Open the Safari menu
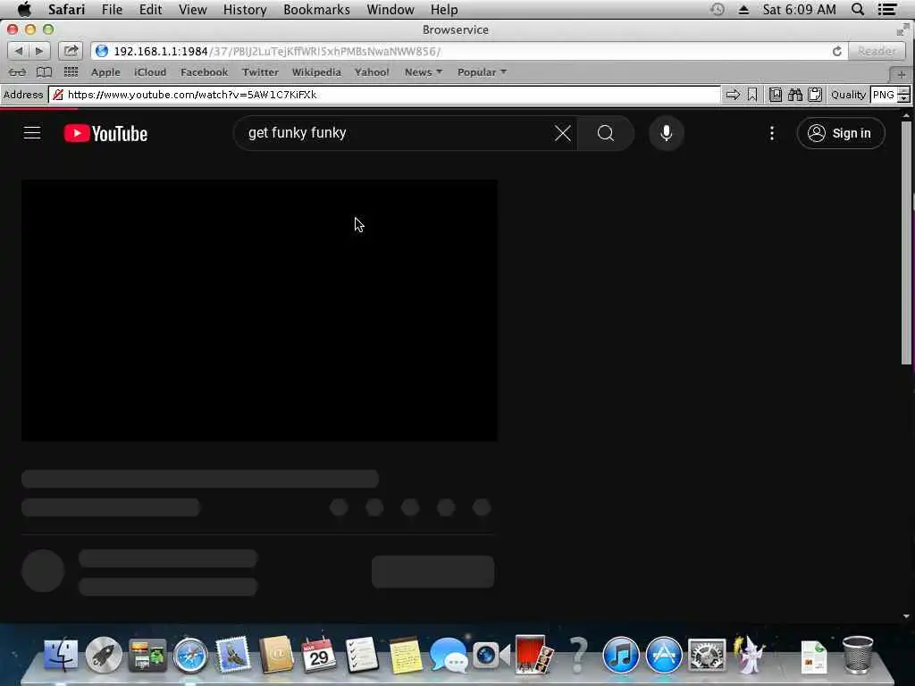This screenshot has width=915, height=686. point(66,9)
